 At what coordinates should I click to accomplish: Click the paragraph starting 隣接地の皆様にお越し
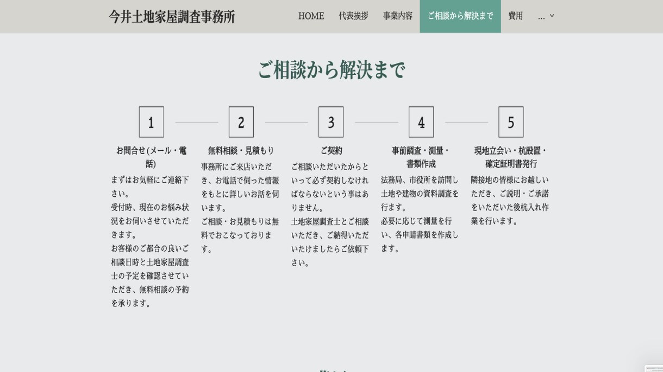click(x=510, y=200)
